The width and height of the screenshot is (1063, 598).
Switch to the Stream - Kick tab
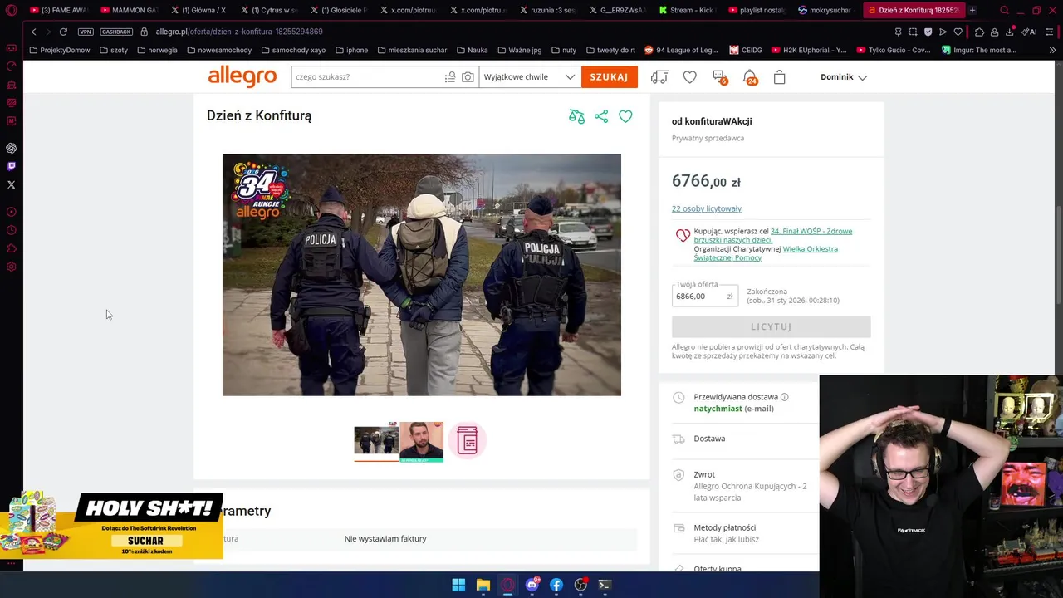[x=687, y=10]
